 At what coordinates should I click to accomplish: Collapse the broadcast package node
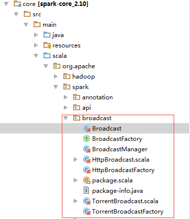[66, 118]
